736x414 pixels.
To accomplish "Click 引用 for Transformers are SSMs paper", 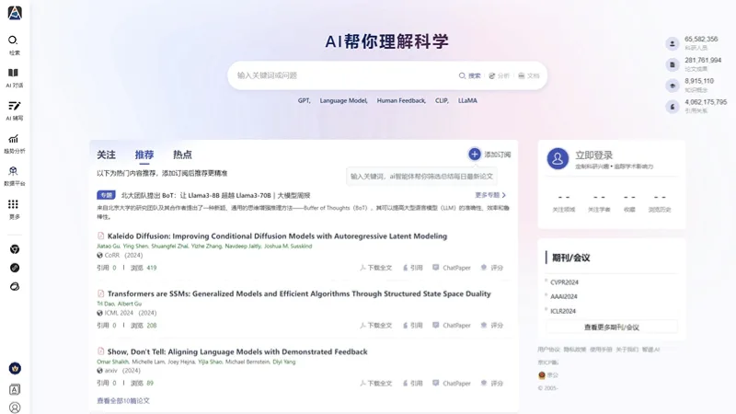I will point(412,326).
